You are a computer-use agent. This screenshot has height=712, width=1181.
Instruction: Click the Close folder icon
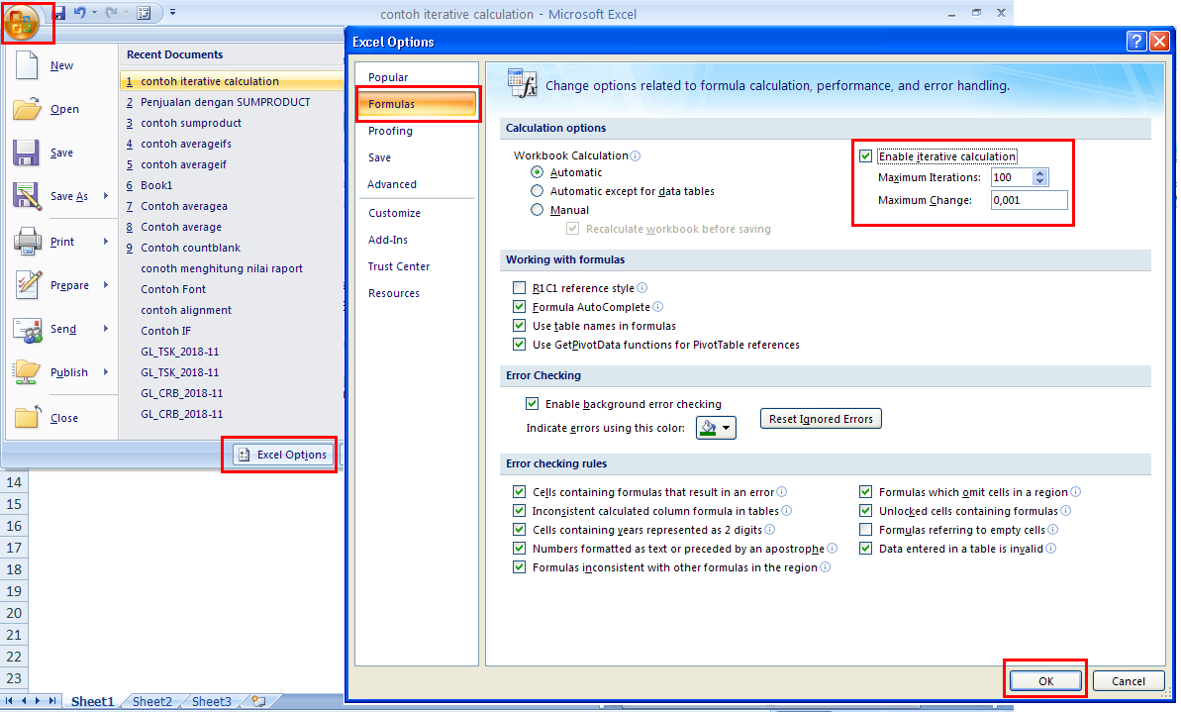(27, 417)
